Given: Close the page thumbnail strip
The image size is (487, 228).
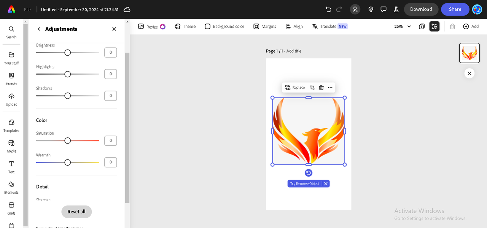Looking at the screenshot, I should (469, 73).
